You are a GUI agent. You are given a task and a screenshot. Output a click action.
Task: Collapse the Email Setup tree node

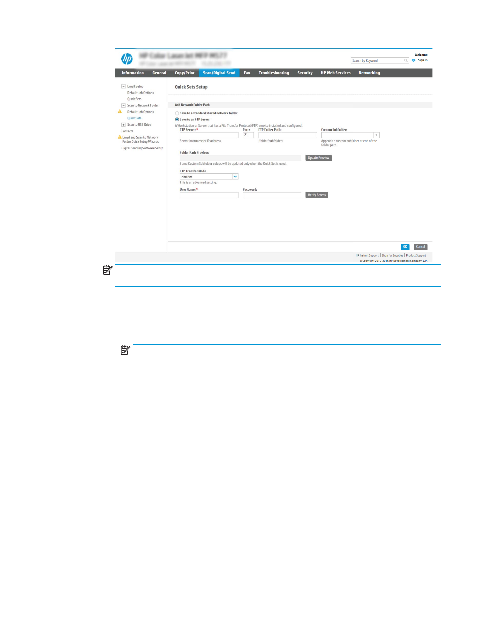[123, 86]
